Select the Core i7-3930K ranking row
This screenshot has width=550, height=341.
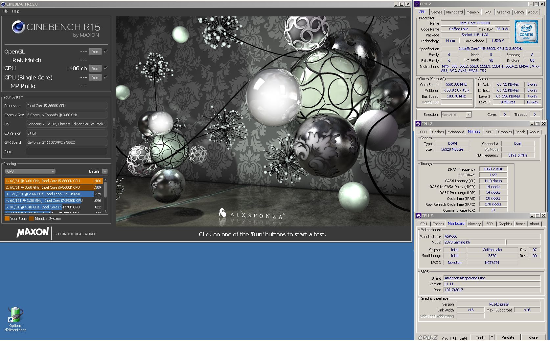pyautogui.click(x=54, y=201)
